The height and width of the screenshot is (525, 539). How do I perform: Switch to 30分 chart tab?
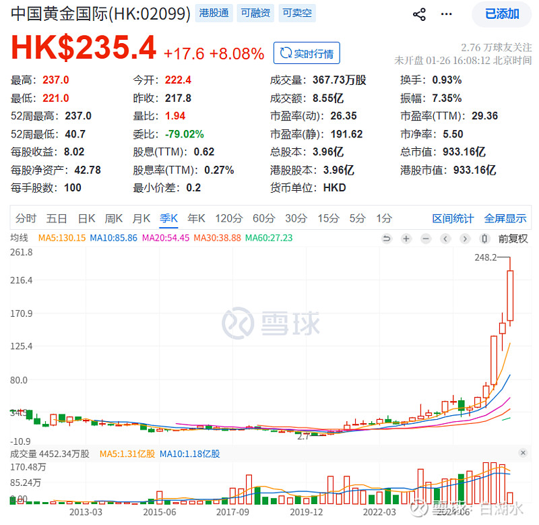coord(296,218)
